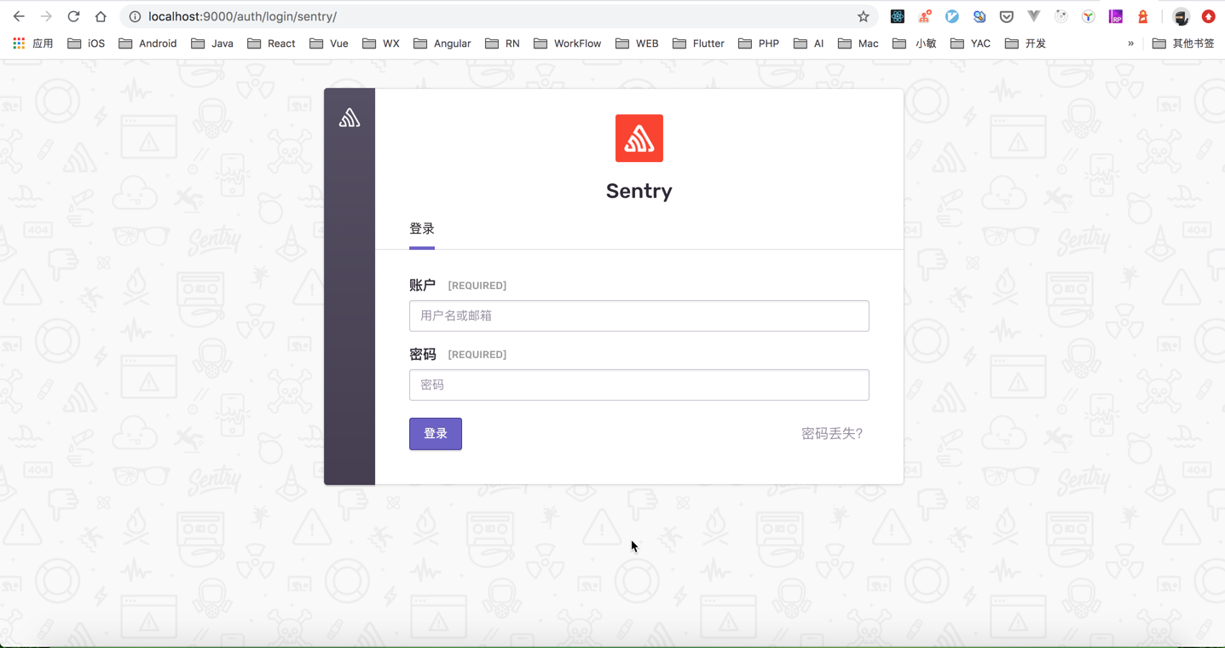Image resolution: width=1225 pixels, height=648 pixels.
Task: Open the React DevTools extension icon
Action: (x=897, y=16)
